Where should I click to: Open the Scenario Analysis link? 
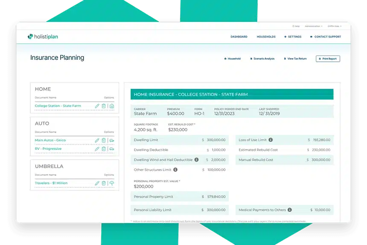coord(263,59)
